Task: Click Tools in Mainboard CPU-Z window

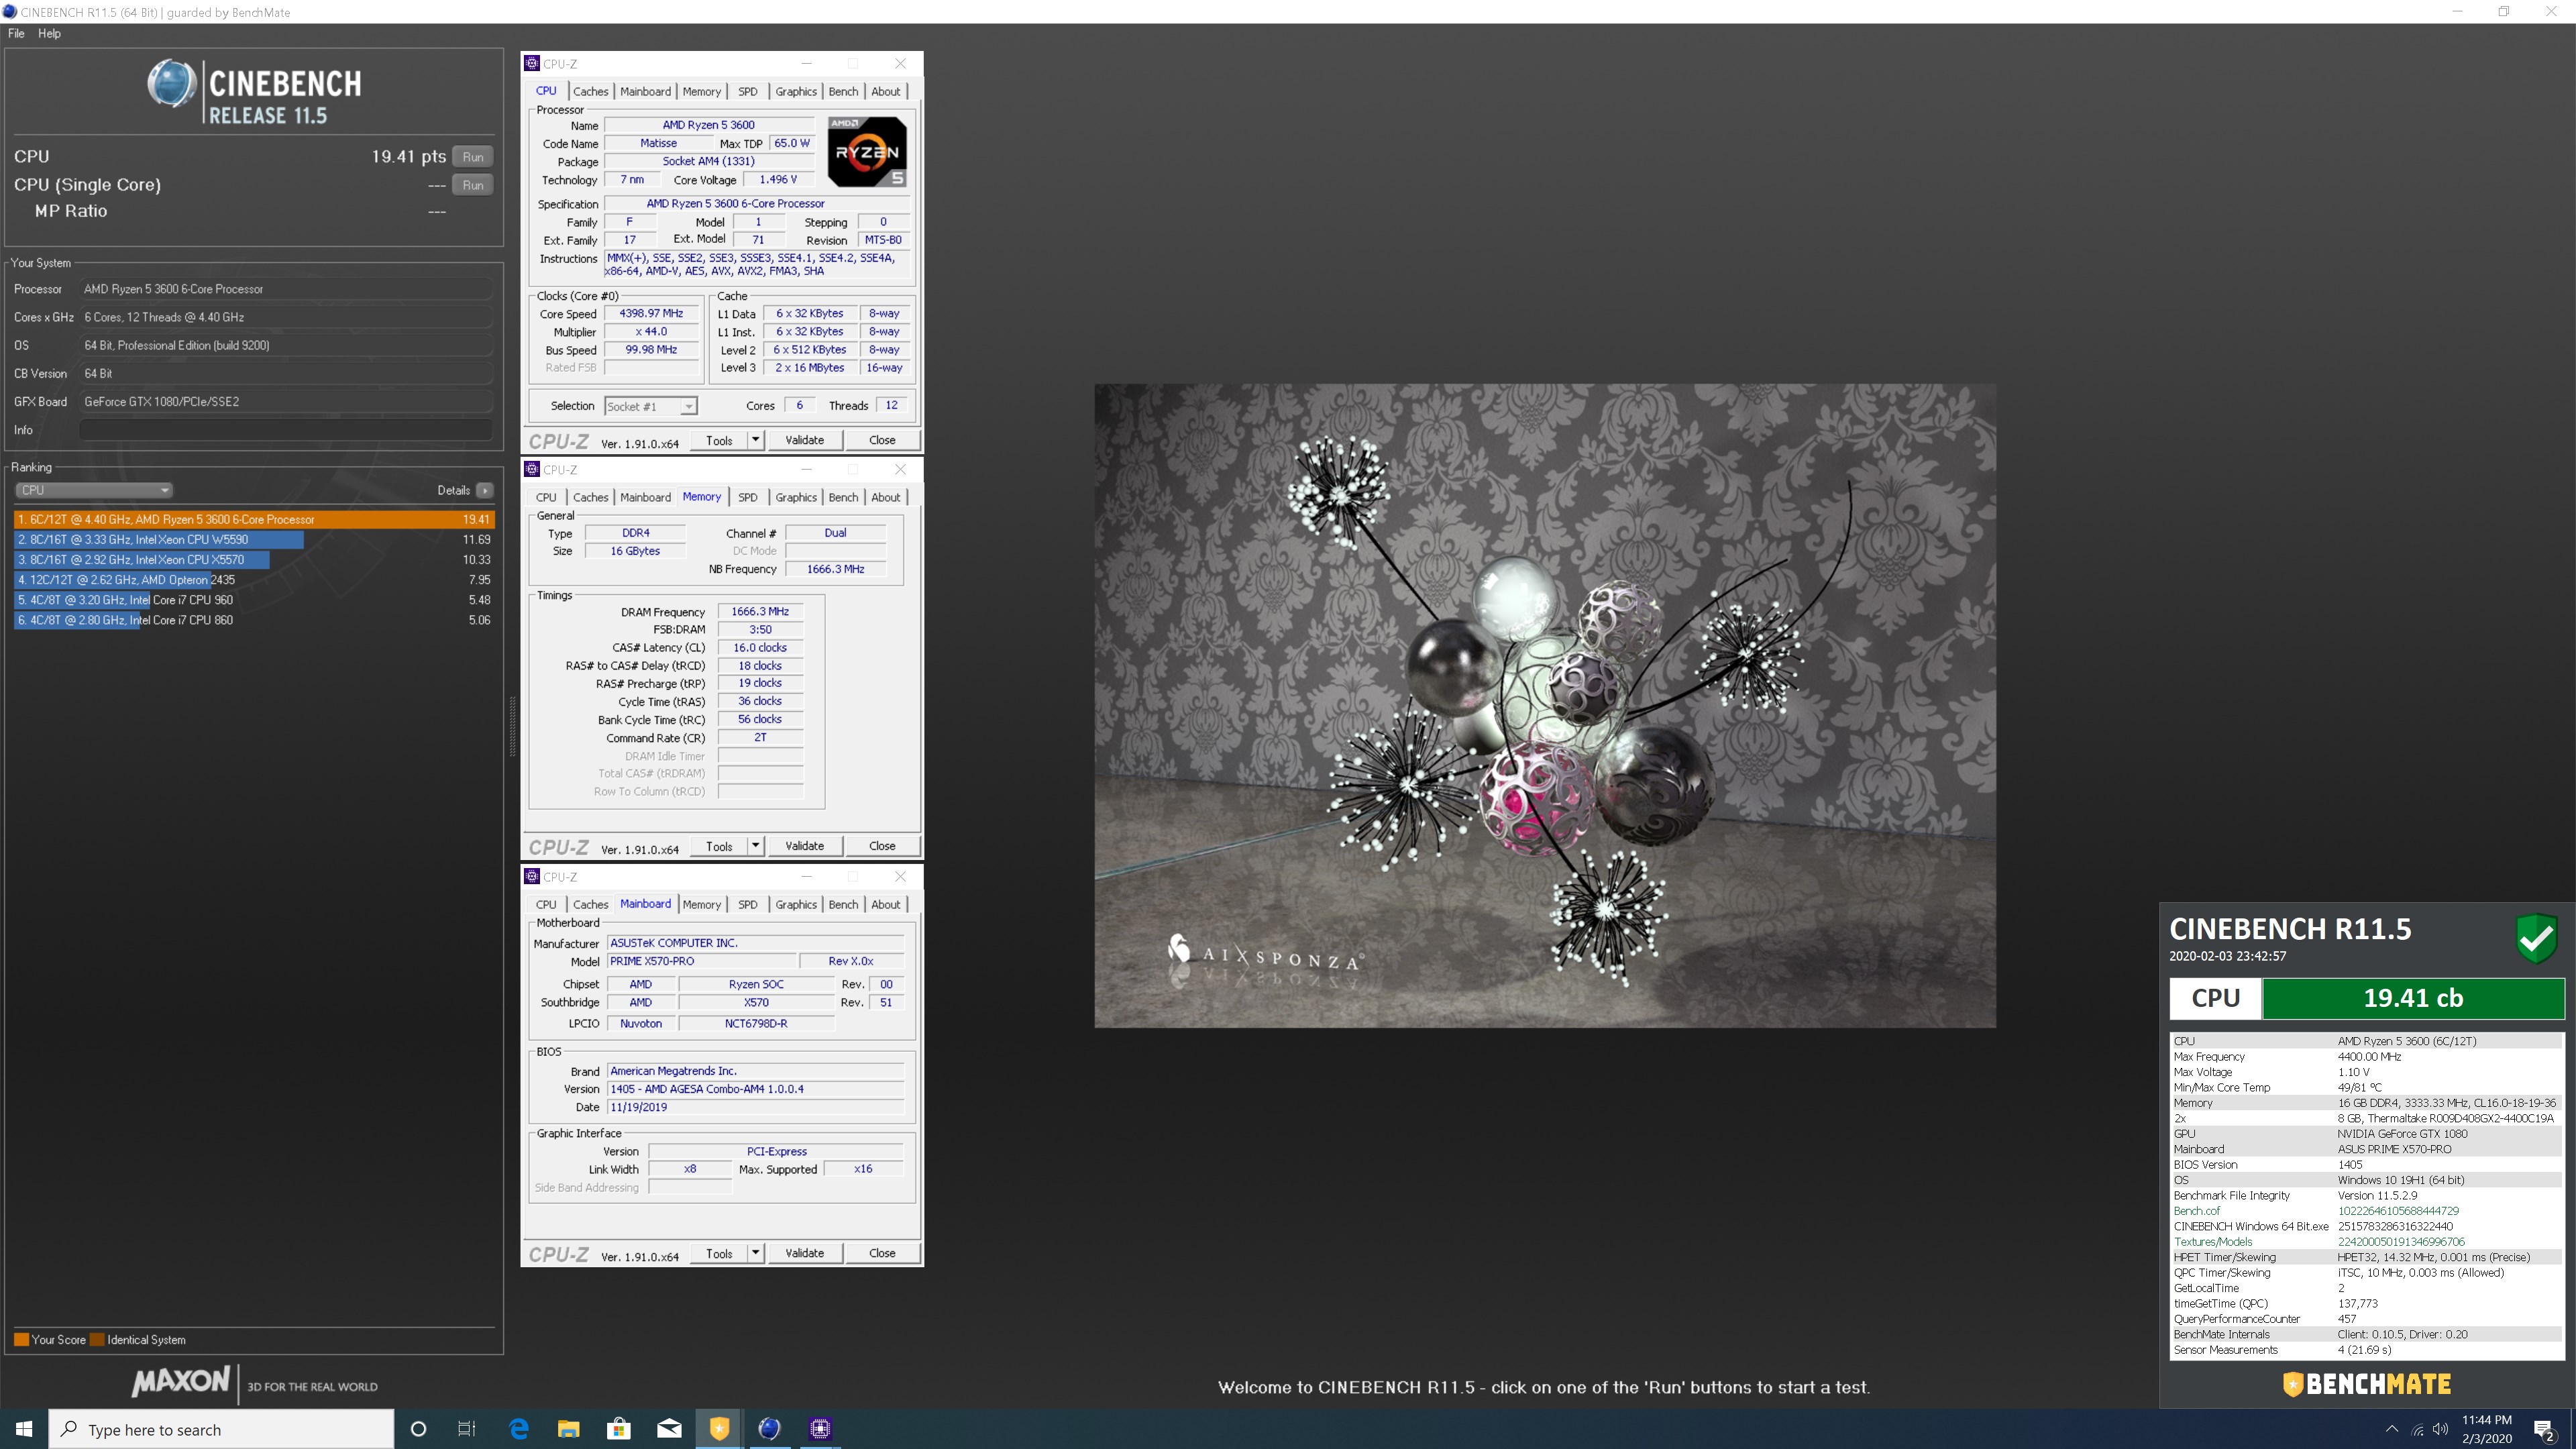Action: 719,1253
